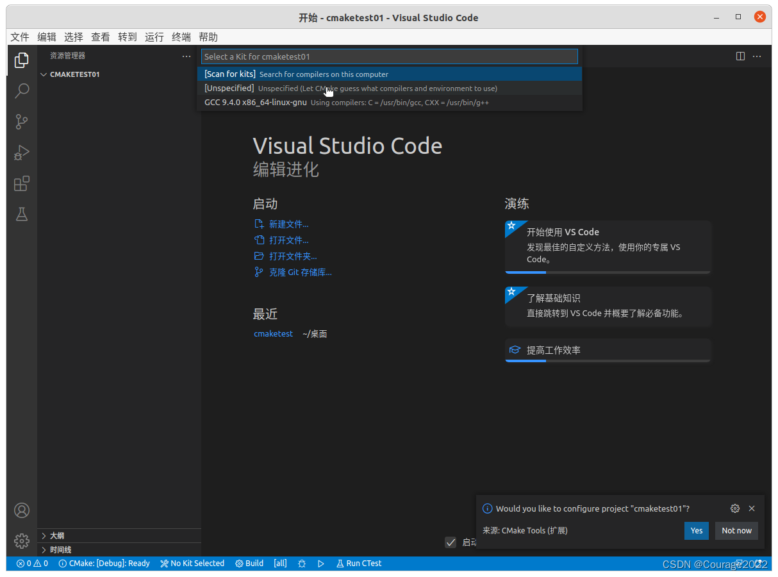Open recent folder cmaketest
The height and width of the screenshot is (577, 778).
point(273,334)
